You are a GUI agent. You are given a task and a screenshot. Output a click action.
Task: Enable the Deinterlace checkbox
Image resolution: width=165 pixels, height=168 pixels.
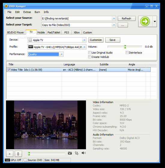[x=127, y=52]
